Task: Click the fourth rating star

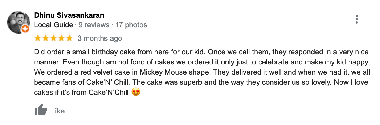Action: click(61, 39)
